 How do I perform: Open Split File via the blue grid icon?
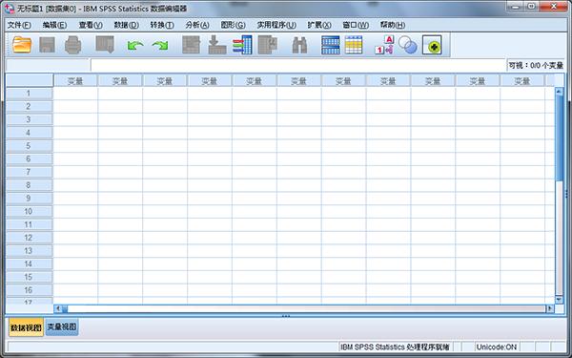[331, 45]
